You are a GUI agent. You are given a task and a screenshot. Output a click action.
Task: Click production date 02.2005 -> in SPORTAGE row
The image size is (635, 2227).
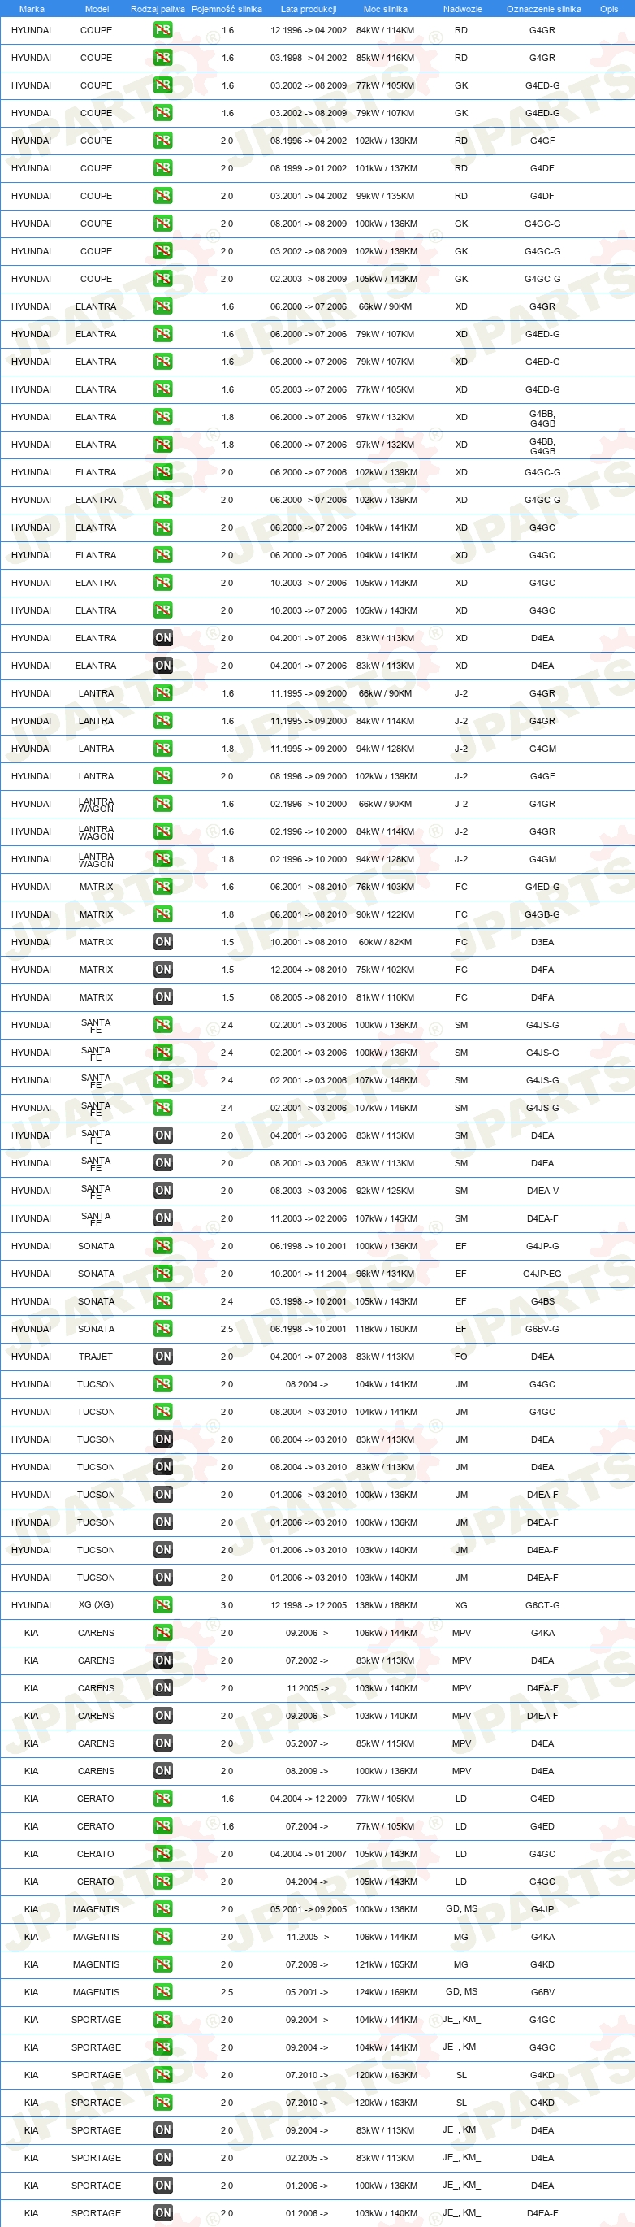pyautogui.click(x=308, y=2158)
